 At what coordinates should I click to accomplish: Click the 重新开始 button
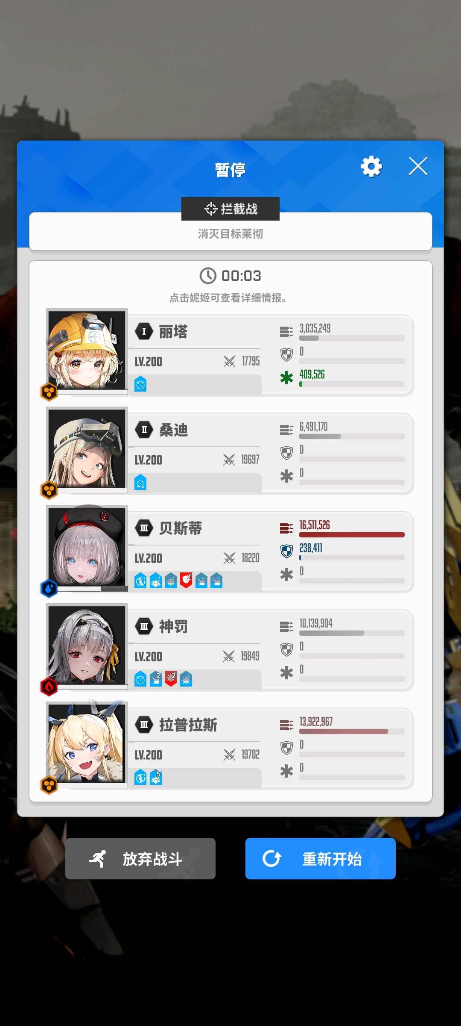(321, 858)
